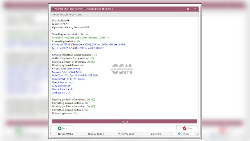Click 'Searching for usb device' log line
This screenshot has height=141, width=250.
coord(70,34)
